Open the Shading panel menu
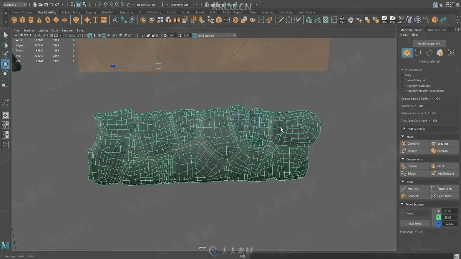The width and height of the screenshot is (461, 259). pos(28,30)
